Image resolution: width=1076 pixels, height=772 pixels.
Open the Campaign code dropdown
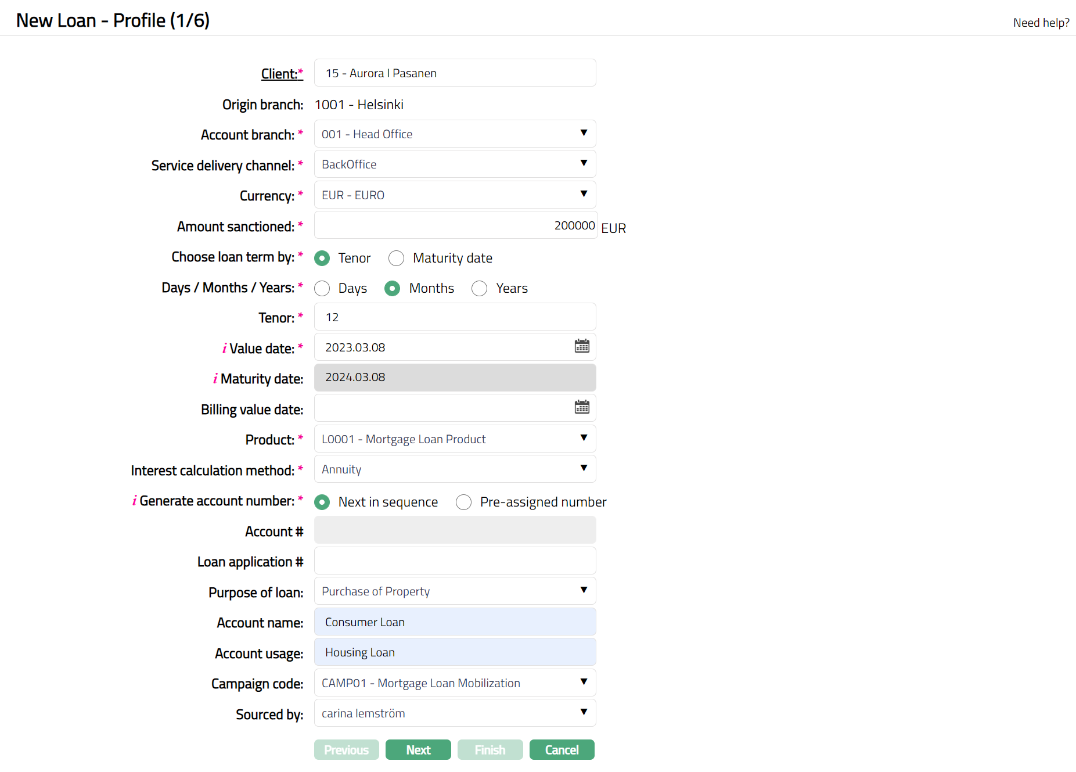point(455,683)
